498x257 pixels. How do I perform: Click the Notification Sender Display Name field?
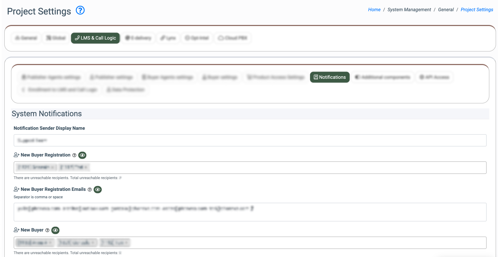(250, 141)
